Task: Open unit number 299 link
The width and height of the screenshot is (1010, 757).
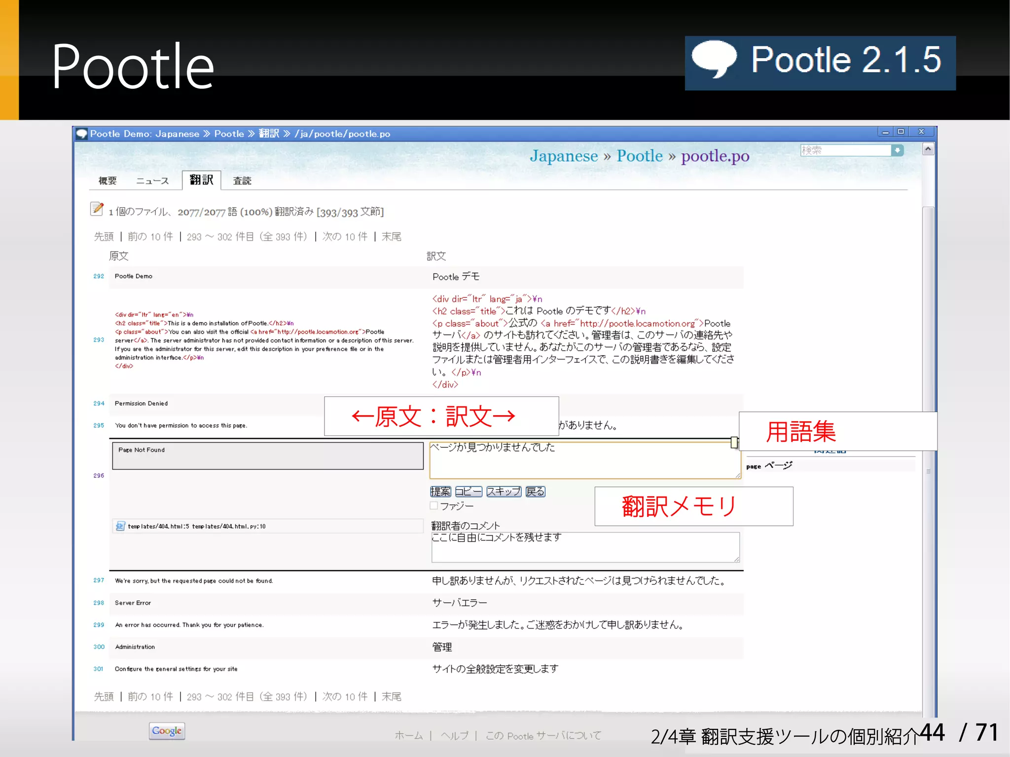Action: pyautogui.click(x=99, y=625)
